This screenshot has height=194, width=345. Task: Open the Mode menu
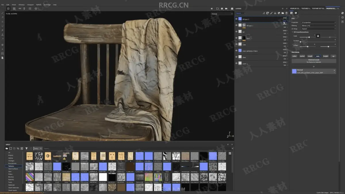14,5
